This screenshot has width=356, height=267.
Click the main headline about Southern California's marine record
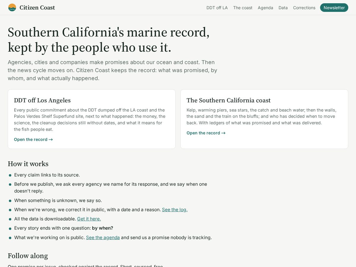pos(109,40)
